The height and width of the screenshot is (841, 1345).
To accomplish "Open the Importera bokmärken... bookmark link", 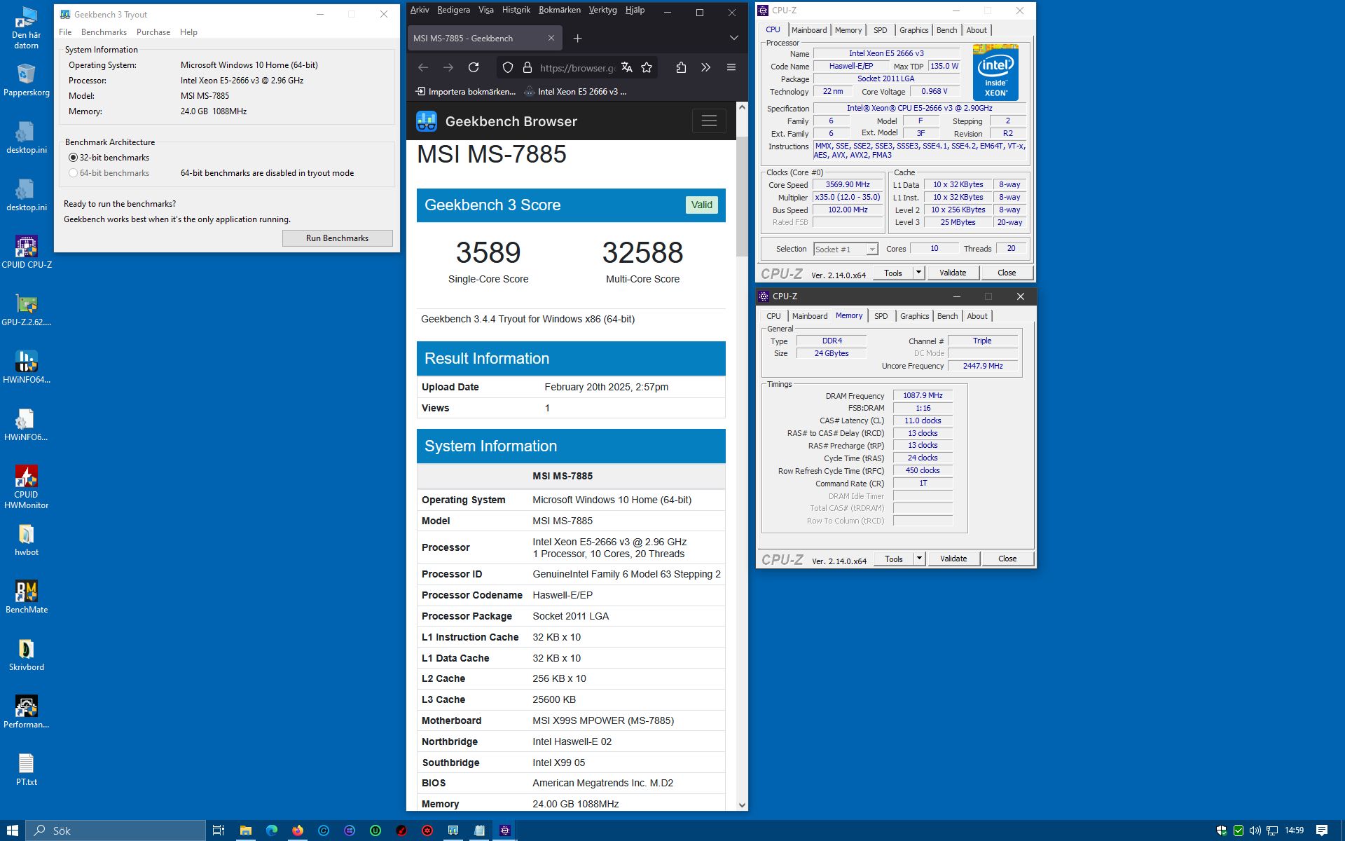I will point(465,91).
